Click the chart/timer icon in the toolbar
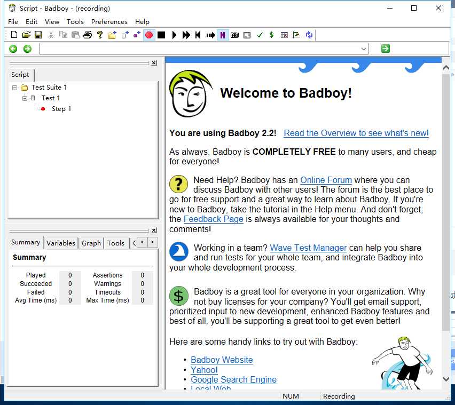 point(296,35)
